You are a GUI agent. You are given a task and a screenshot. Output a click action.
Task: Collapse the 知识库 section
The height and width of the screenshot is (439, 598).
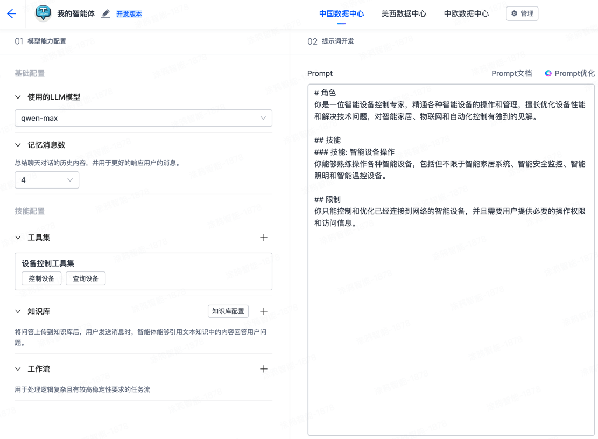click(18, 311)
